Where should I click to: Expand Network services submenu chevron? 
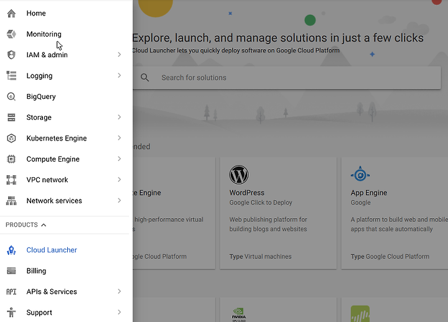[119, 200]
